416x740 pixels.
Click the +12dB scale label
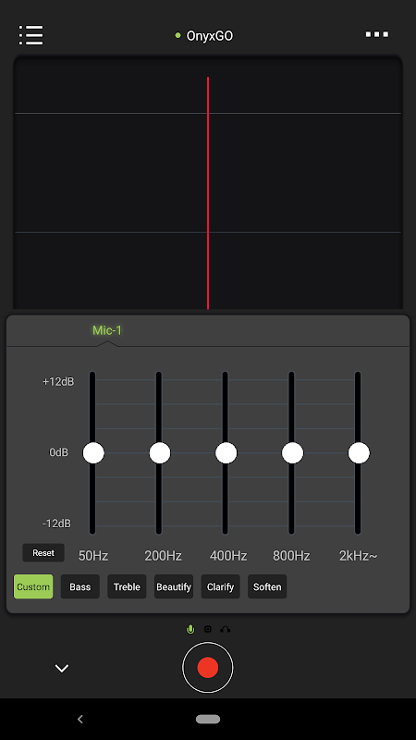[x=58, y=382]
